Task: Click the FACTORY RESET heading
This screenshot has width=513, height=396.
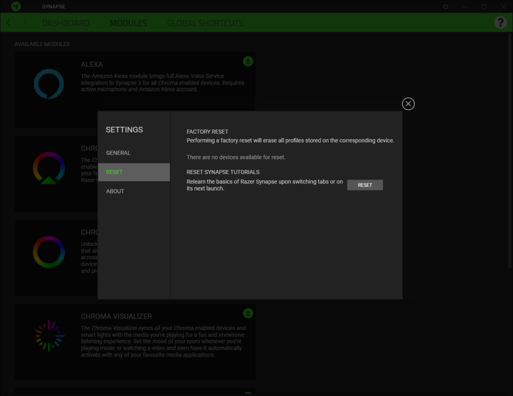Action: pyautogui.click(x=207, y=131)
